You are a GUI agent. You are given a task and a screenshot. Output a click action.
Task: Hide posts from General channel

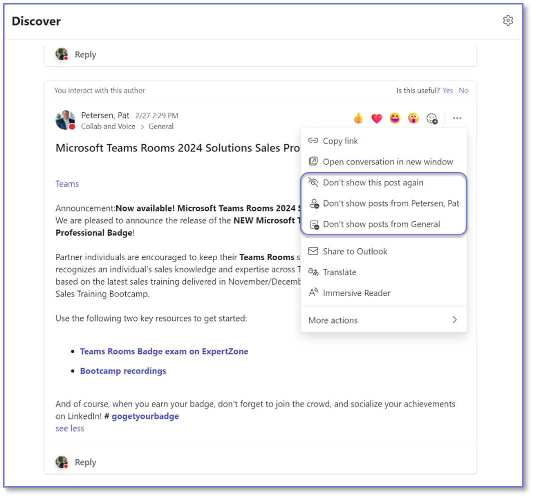click(x=381, y=224)
